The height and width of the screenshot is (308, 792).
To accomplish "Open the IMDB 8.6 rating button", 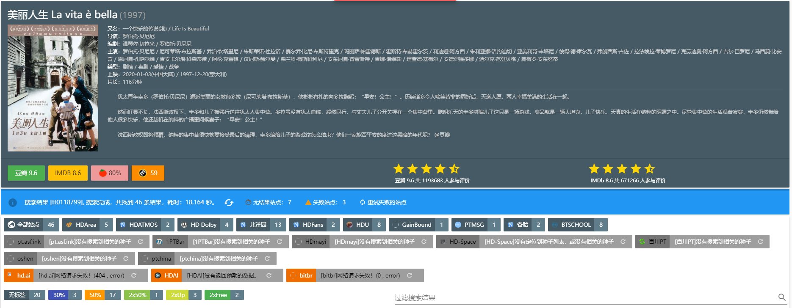I will [x=68, y=173].
